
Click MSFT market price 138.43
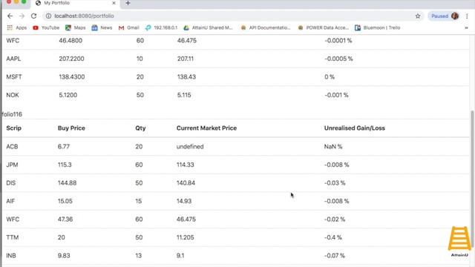tap(186, 77)
